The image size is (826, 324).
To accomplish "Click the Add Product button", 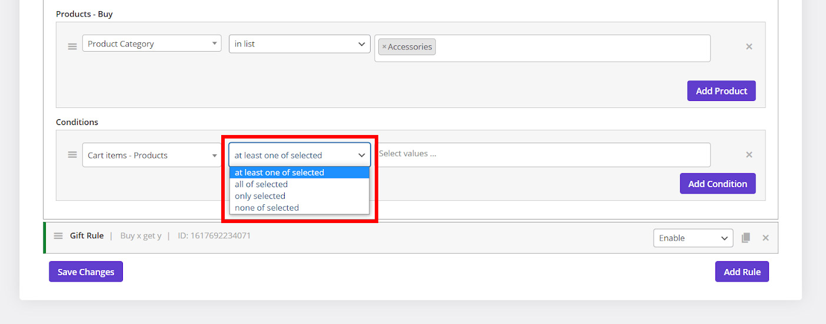I will pyautogui.click(x=721, y=91).
